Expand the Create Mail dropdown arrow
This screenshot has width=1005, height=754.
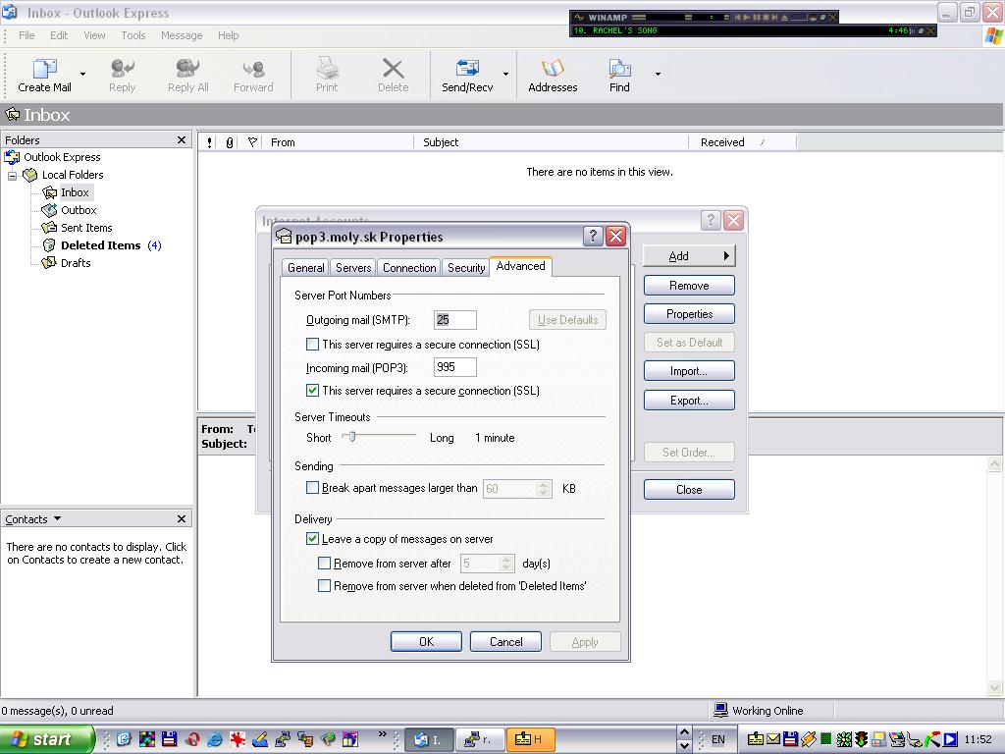(x=82, y=74)
